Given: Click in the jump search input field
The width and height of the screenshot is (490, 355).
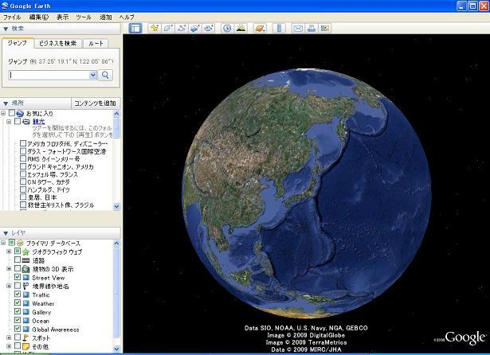Looking at the screenshot, I should coord(49,75).
